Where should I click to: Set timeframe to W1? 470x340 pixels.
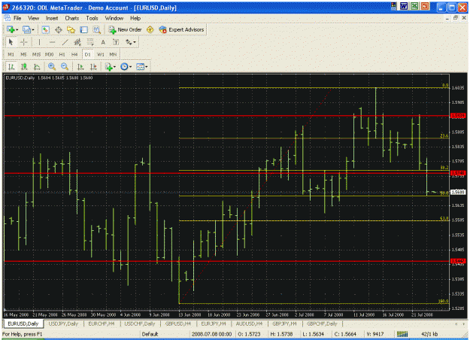point(101,55)
